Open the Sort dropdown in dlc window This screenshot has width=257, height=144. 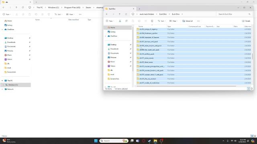pyautogui.click(x=58, y=14)
